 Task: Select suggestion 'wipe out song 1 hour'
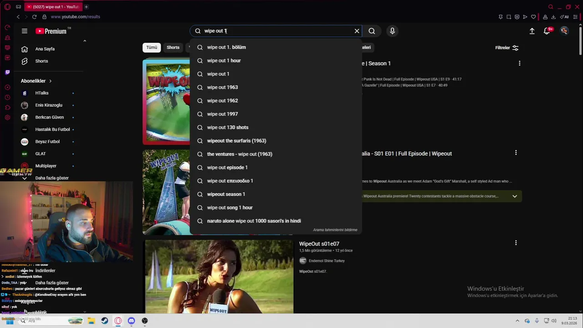pos(276,208)
